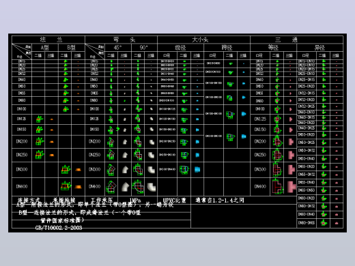Click the DN200 label in the flange table

coord(22,141)
